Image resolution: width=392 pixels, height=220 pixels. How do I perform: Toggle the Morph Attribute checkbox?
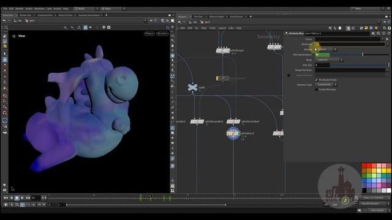(x=288, y=75)
